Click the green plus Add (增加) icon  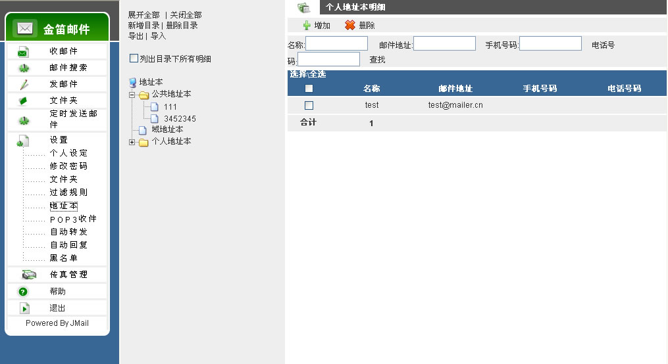[307, 26]
